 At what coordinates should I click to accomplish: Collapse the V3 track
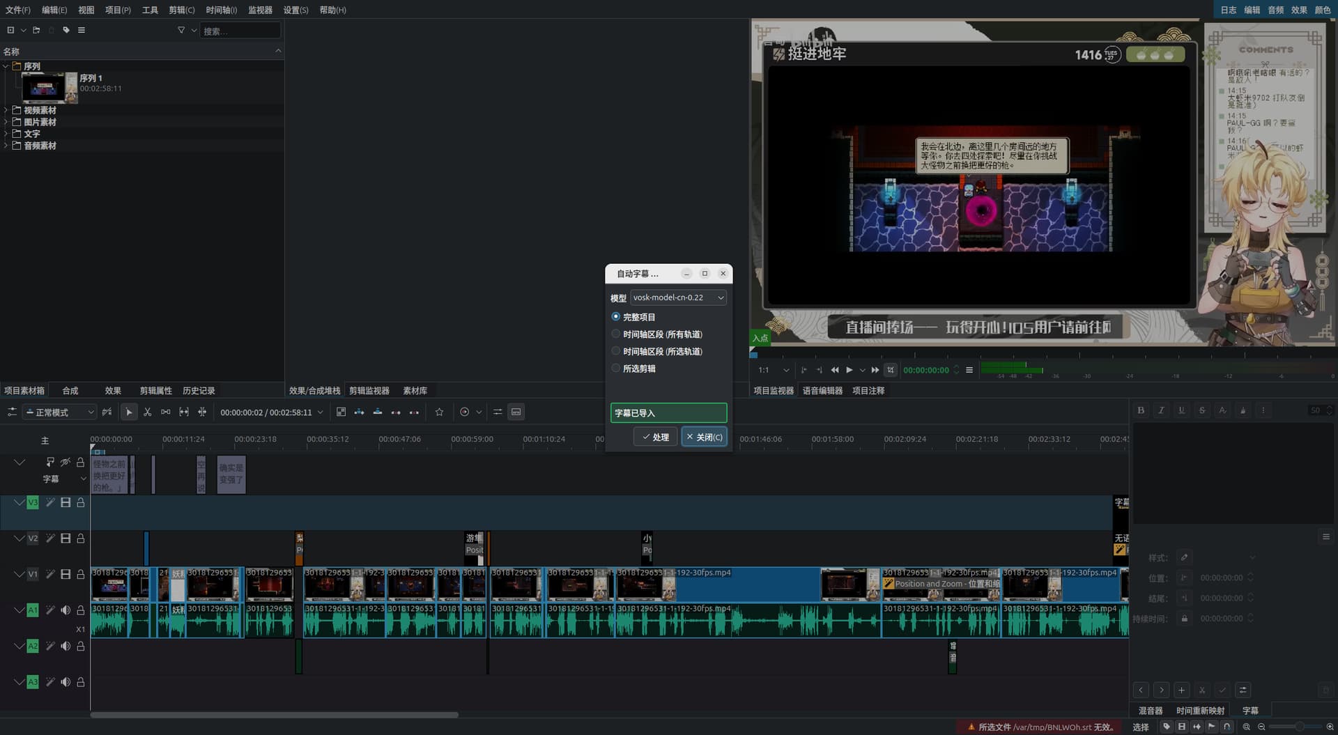pos(19,502)
